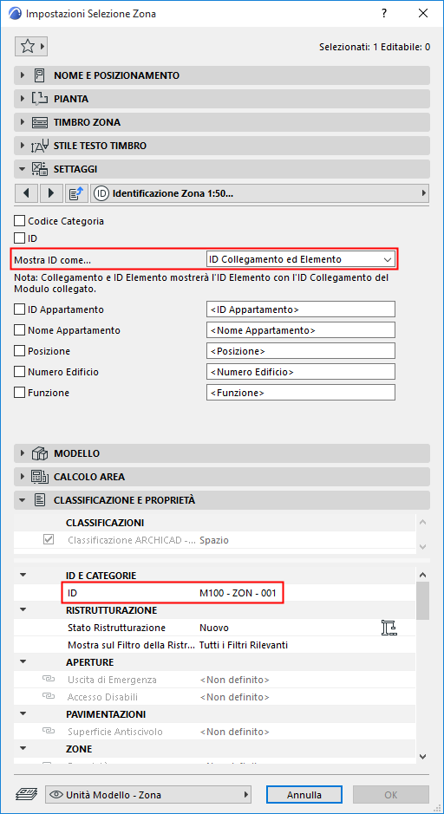Click ID Appartamento text field
Screen dimensions: 444x814
[301, 309]
